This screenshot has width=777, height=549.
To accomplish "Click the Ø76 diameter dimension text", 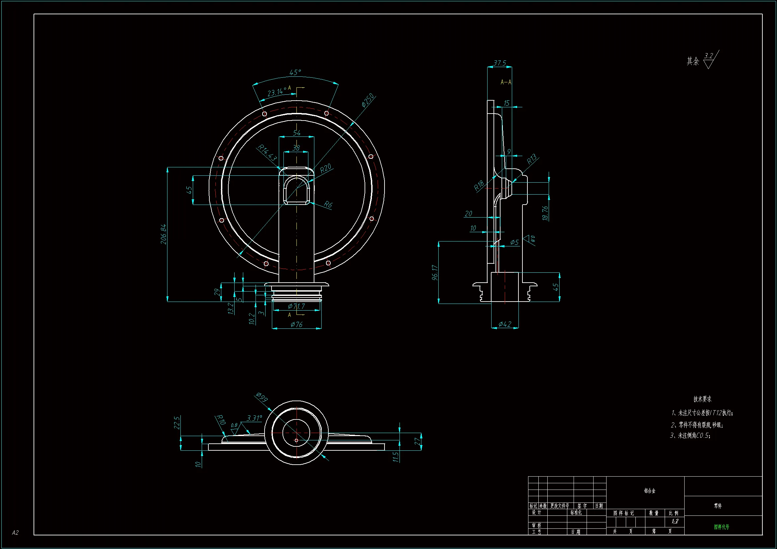I will click(x=296, y=325).
